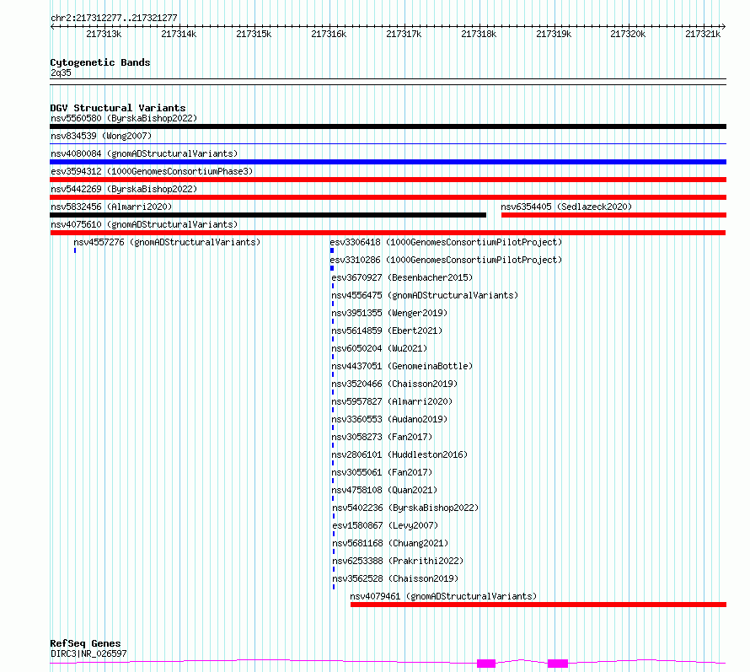Image resolution: width=750 pixels, height=672 pixels.
Task: Click the small blue marker under esv3306418
Action: click(332, 250)
